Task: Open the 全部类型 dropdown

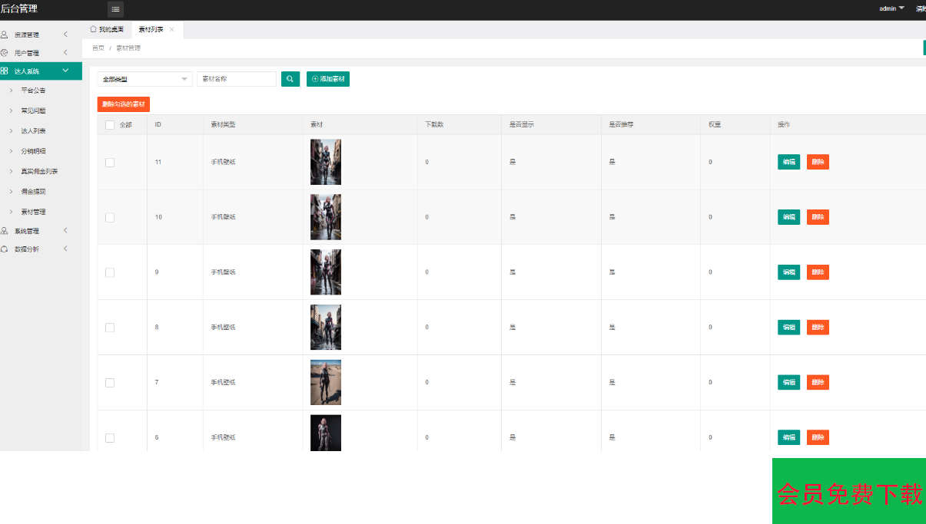Action: [x=144, y=79]
